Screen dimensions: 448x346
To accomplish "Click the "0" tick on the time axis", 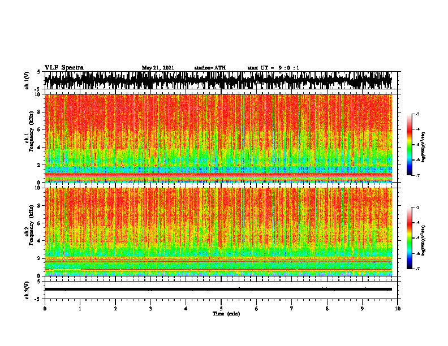I will coord(45,309).
